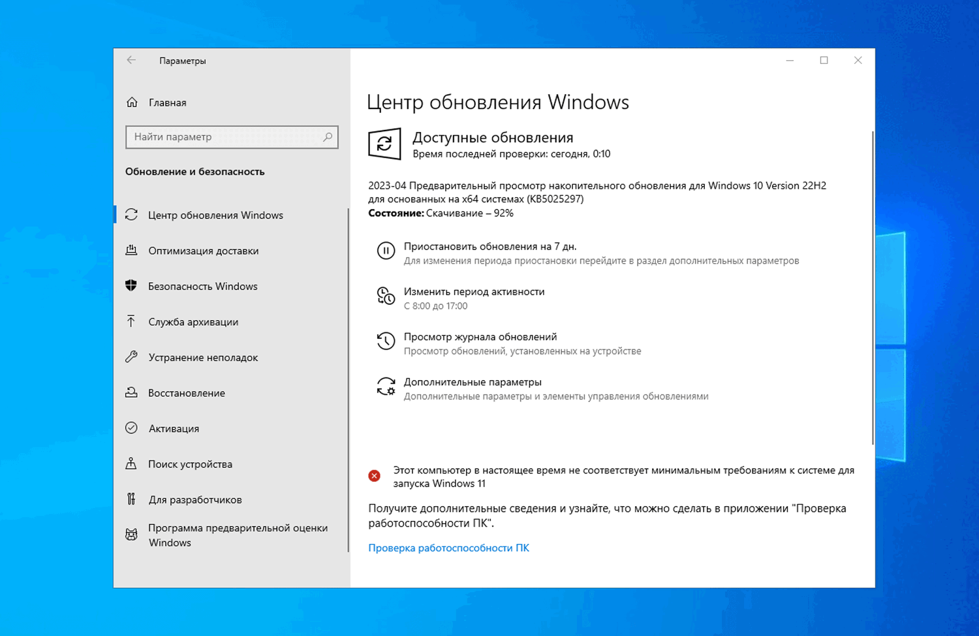Minimize the Параметры window
Screen dimensions: 979x636
790,60
